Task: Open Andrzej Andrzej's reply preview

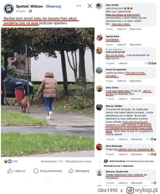Action: tap(129, 161)
